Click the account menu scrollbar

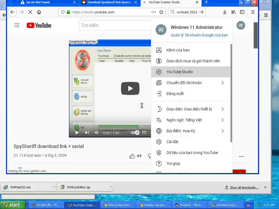point(231,93)
